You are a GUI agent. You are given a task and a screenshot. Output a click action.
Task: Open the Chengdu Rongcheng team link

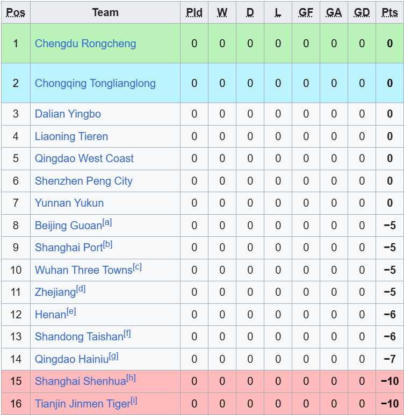(x=85, y=43)
